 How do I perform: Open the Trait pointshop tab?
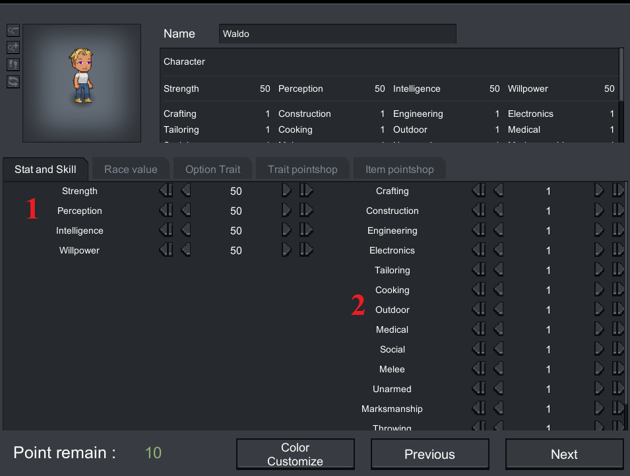pos(302,170)
